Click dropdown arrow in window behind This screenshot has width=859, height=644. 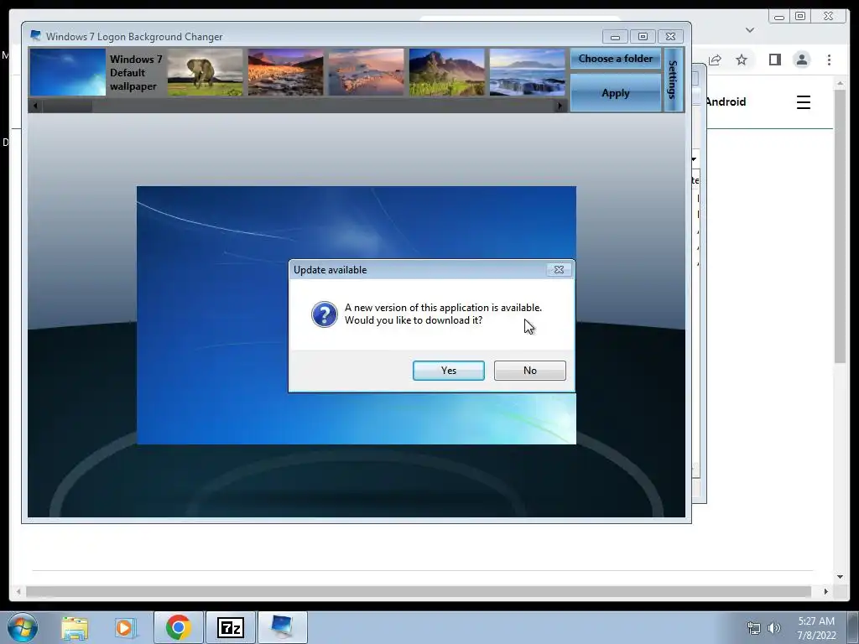coord(694,159)
